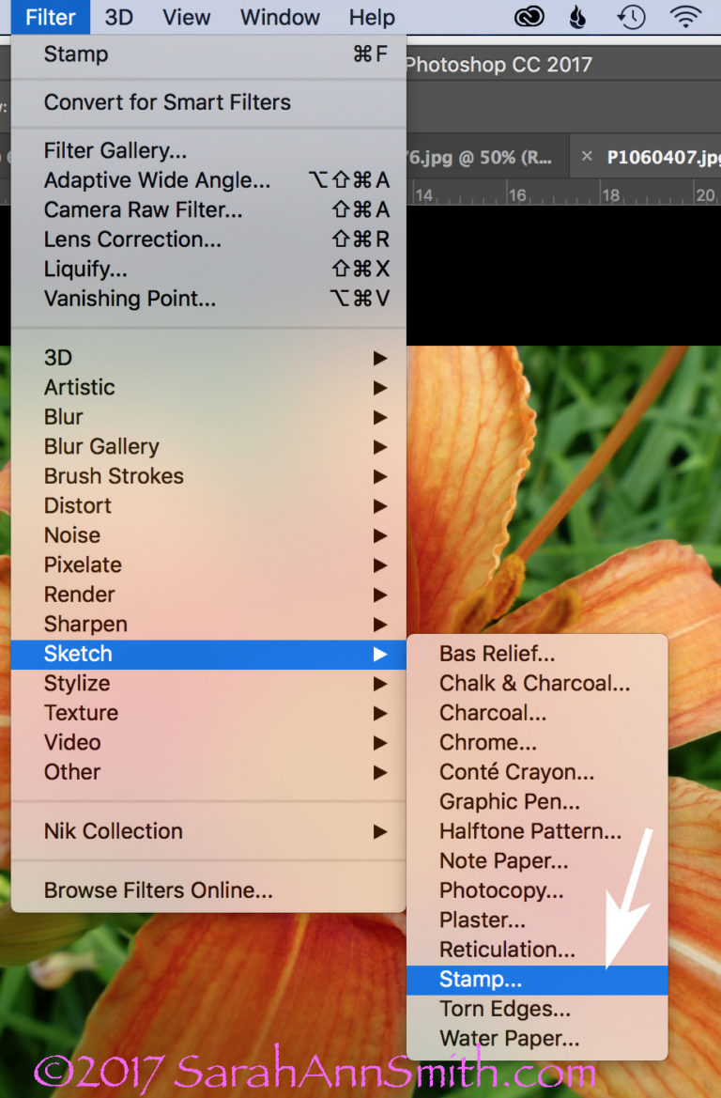Open the Time Machine menu bar icon
The height and width of the screenshot is (1098, 721).
click(x=631, y=17)
